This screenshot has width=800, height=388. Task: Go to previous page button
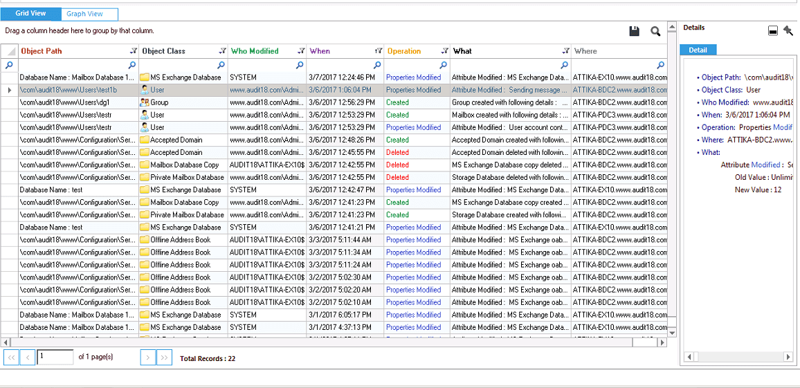click(x=28, y=358)
